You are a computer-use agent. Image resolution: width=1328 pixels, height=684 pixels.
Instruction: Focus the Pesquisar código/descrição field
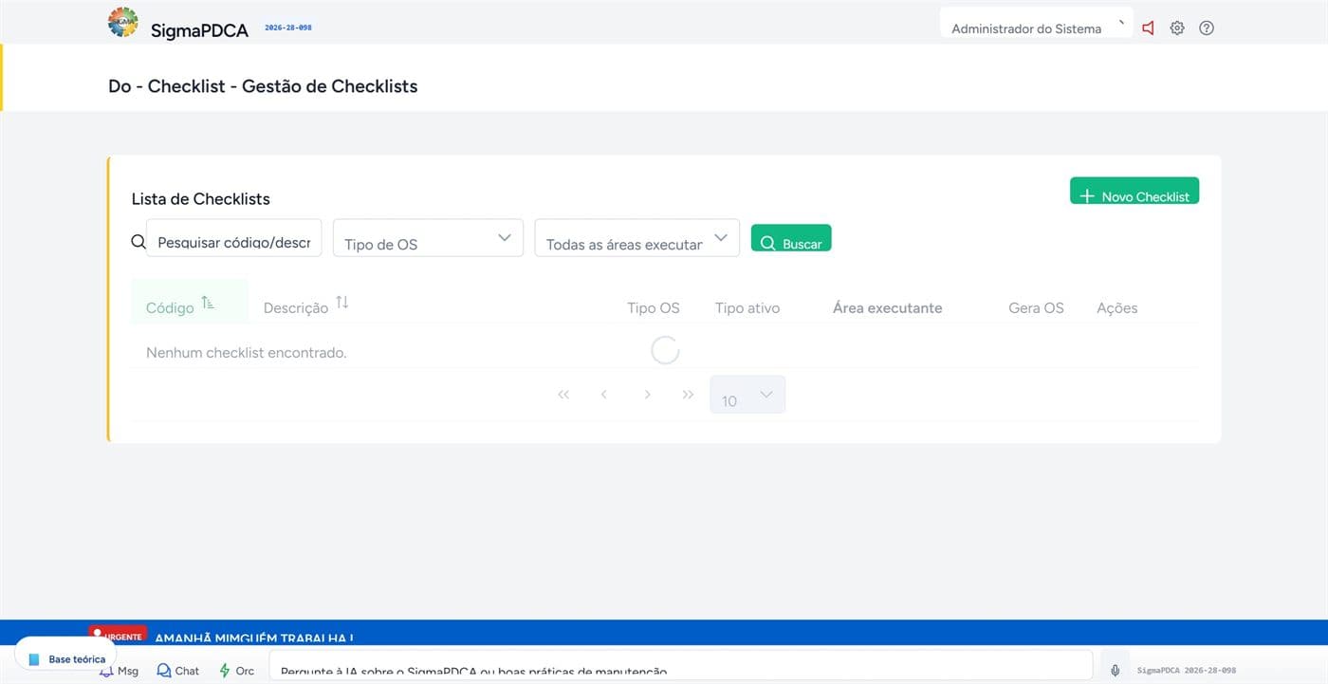pyautogui.click(x=233, y=238)
